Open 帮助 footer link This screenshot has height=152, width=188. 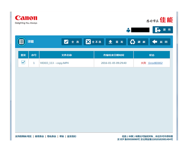(x=62, y=136)
